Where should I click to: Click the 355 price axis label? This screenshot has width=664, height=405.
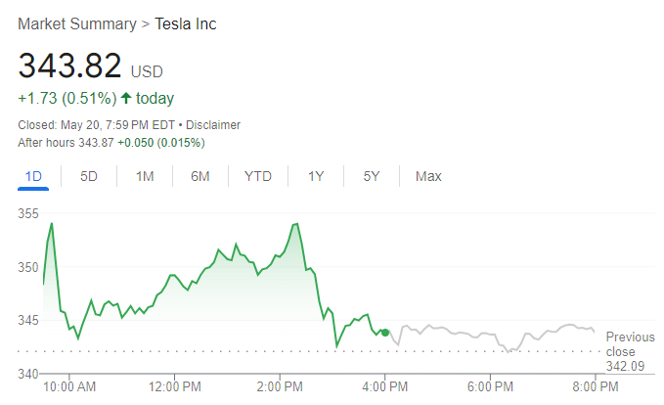click(27, 213)
